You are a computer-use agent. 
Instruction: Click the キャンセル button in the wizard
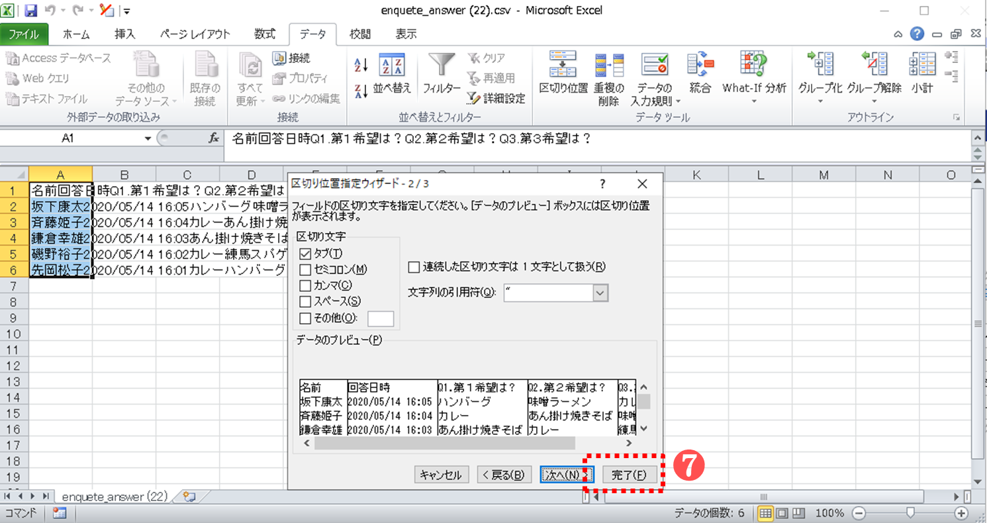[442, 475]
